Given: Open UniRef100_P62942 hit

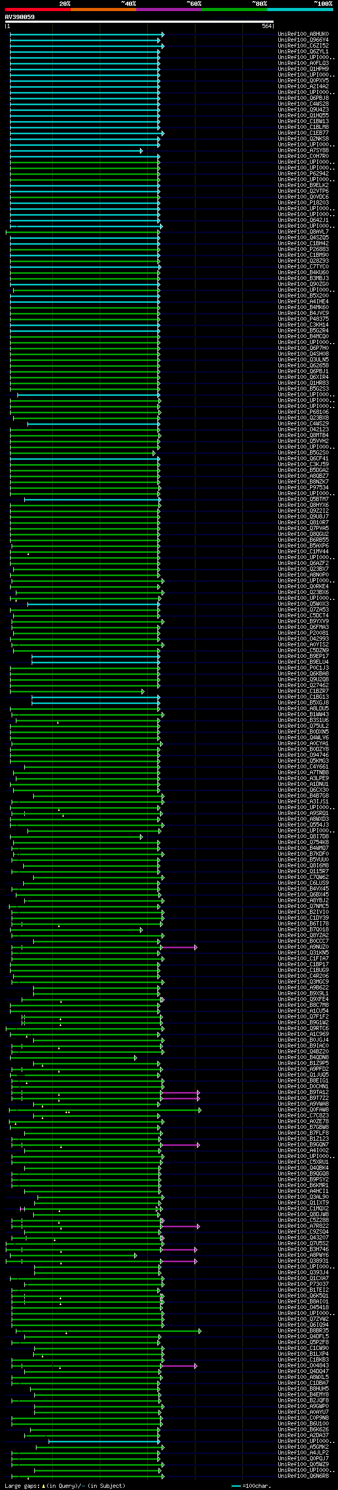Looking at the screenshot, I should [303, 173].
